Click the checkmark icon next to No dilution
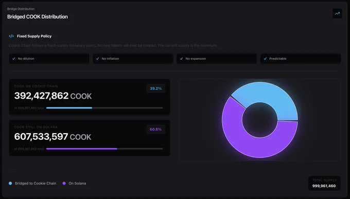 14,59
